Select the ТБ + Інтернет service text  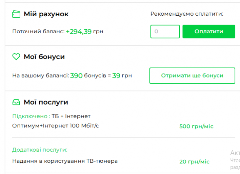(71, 116)
